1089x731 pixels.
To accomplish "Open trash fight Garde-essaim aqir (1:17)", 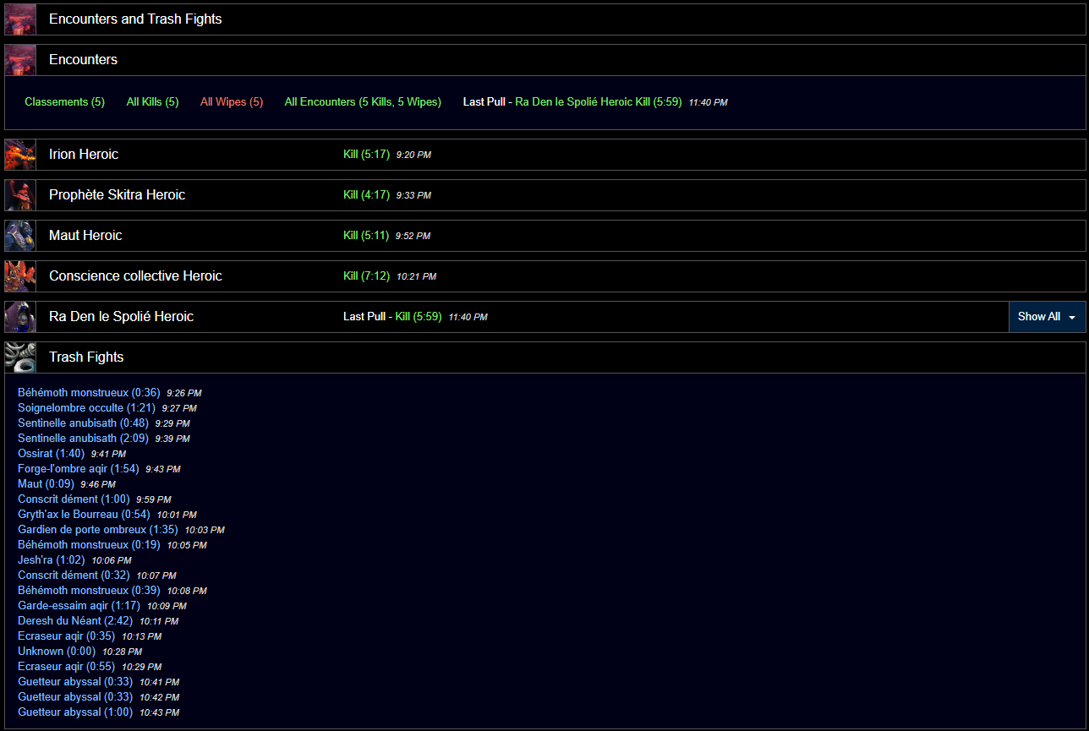I will (x=79, y=606).
